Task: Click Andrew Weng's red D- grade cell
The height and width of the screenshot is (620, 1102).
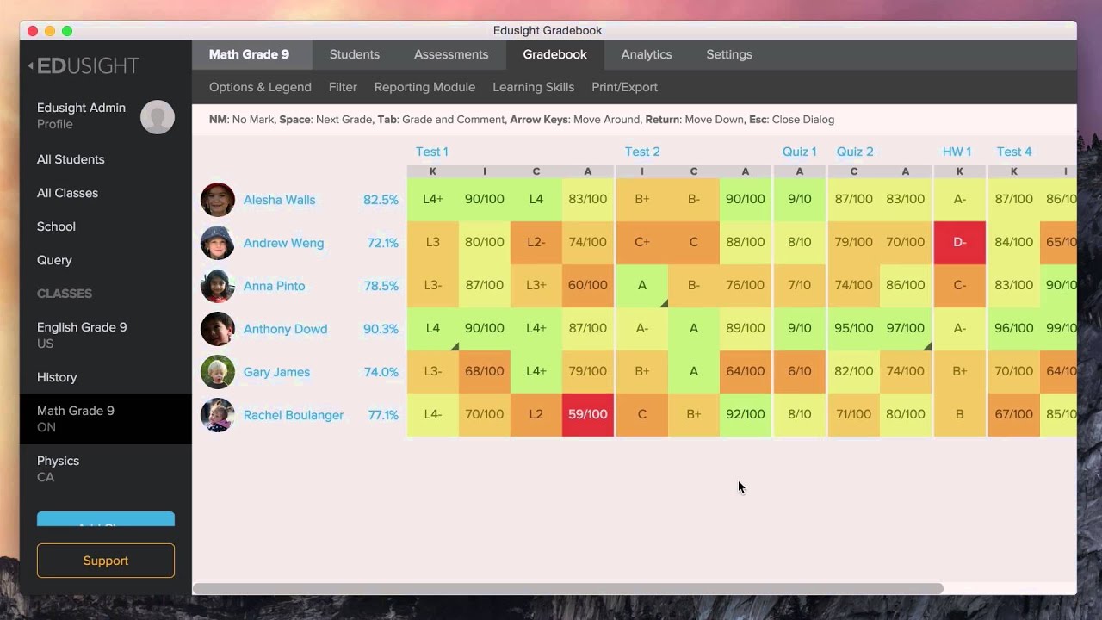Action: tap(960, 242)
